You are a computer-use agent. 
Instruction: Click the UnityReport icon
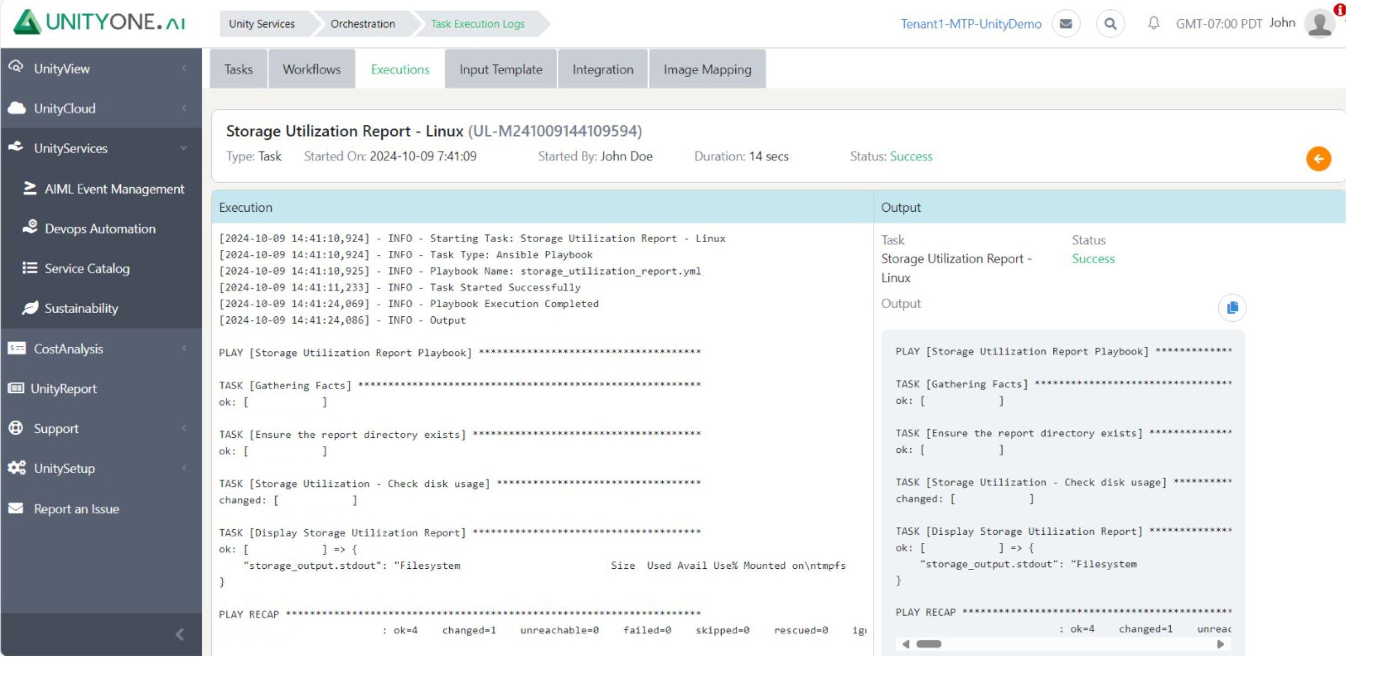pos(16,388)
